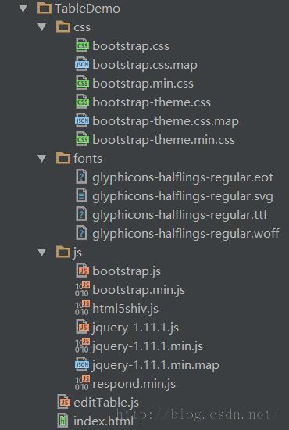This screenshot has height=430, width=289.
Task: Click the text-file icon of glyphicons-halflings-regular.svg
Action: coord(81,195)
